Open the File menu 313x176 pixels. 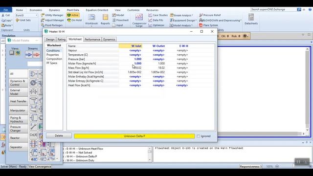tap(6, 10)
